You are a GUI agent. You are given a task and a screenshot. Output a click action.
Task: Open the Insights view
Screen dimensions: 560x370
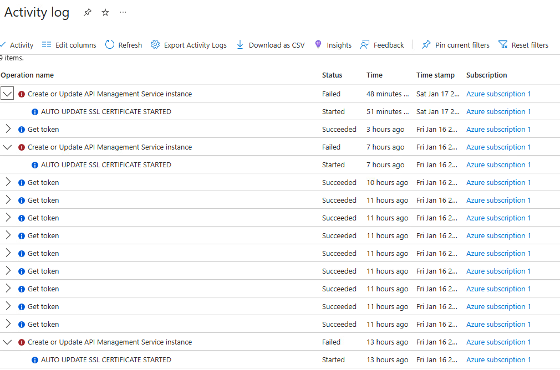(x=318, y=45)
